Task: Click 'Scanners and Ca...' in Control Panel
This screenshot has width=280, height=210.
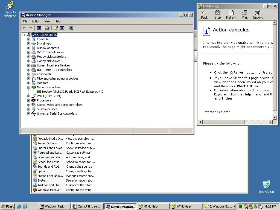Action: tap(50, 157)
